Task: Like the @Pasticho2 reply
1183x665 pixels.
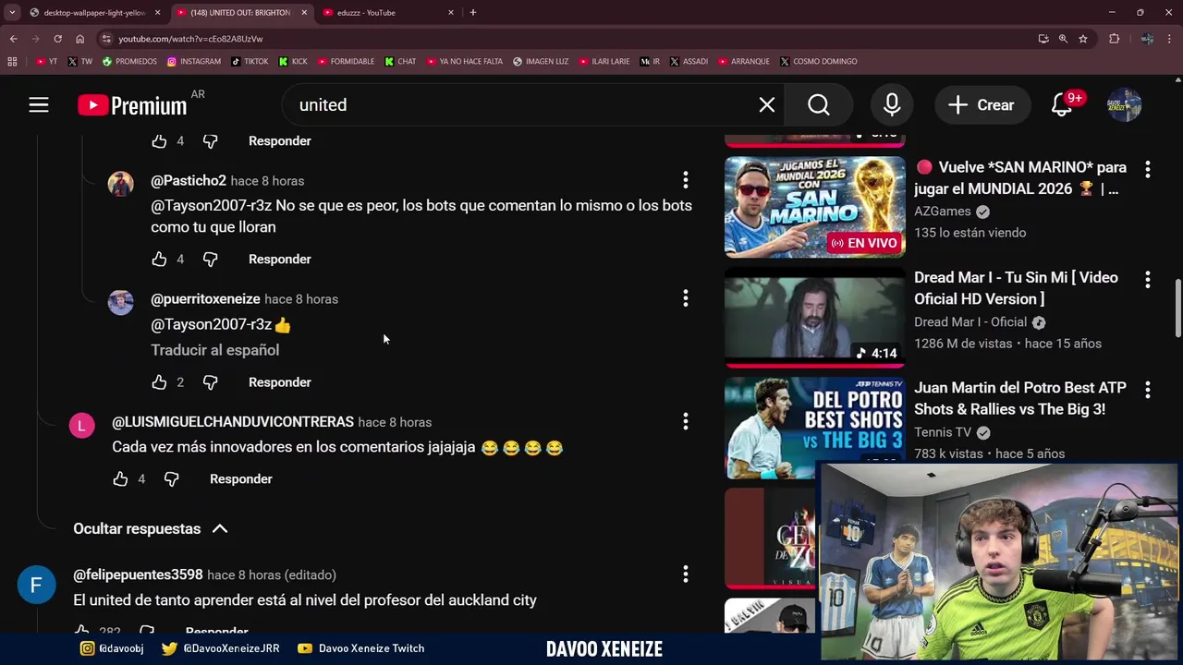Action: [159, 260]
